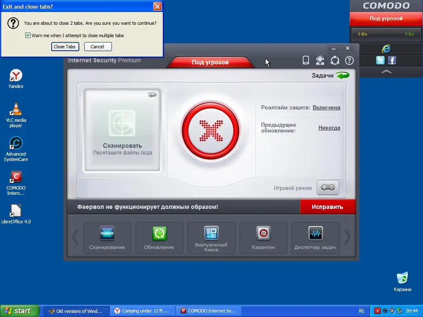Click the red Исправить fix button
Screen dimensions: 423x317
pos(328,207)
